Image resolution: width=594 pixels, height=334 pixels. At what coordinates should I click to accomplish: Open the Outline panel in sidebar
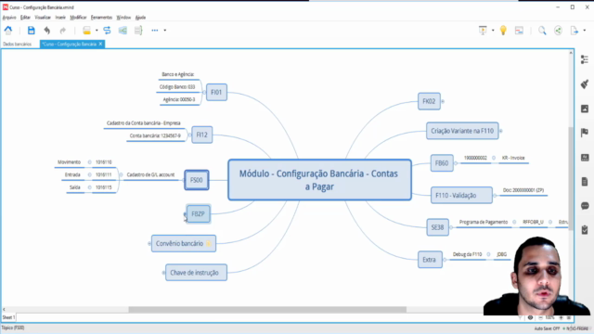(585, 59)
